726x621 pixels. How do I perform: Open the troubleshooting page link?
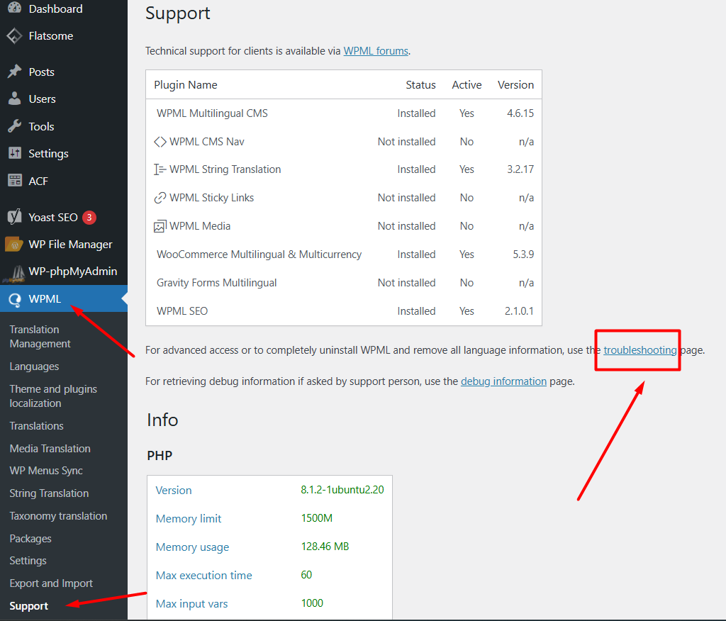point(640,350)
